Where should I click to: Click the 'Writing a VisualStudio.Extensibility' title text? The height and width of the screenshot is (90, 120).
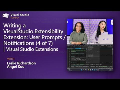click(x=33, y=28)
